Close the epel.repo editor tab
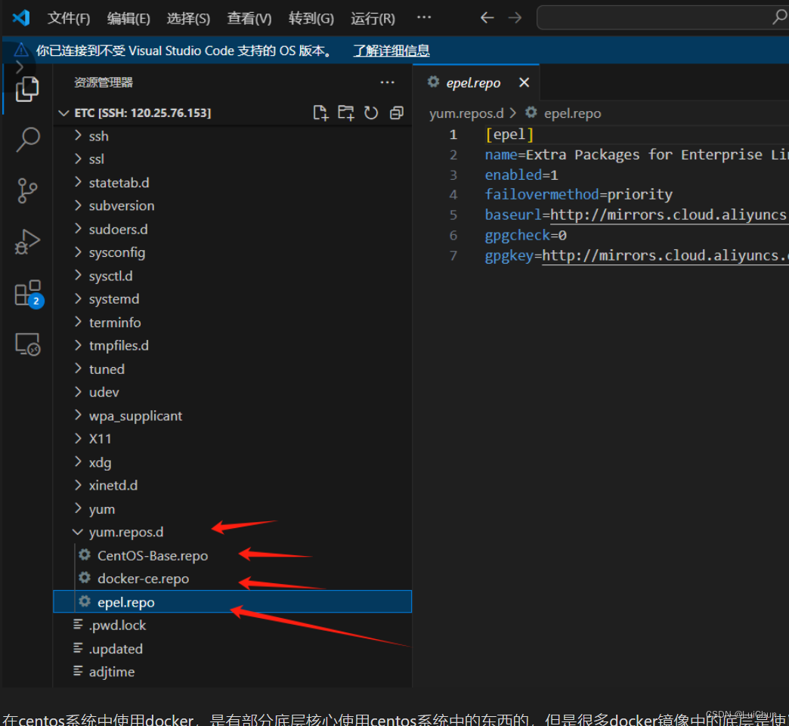This screenshot has width=789, height=726. point(524,82)
